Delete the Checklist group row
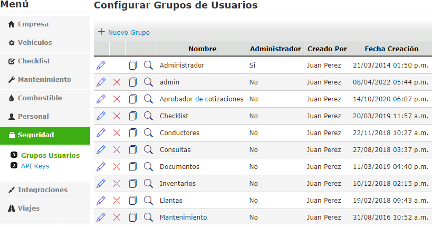The image size is (432, 227). tap(117, 116)
